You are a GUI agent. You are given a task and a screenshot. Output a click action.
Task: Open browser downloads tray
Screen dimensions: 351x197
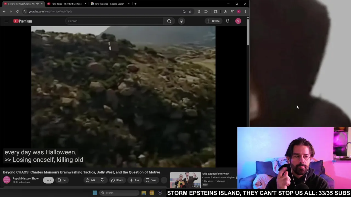(225, 11)
